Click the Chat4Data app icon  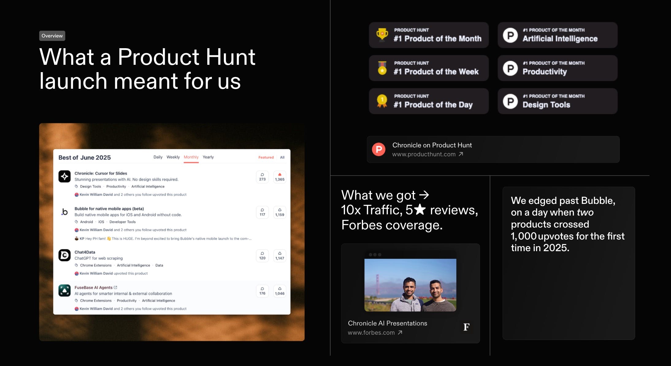64,255
